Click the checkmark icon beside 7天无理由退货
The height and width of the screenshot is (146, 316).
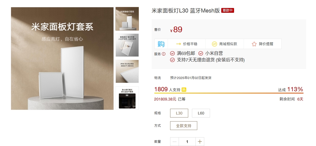point(172,60)
